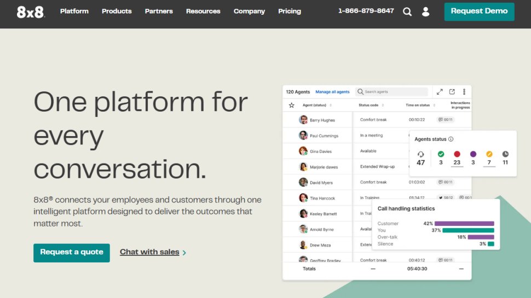Click the expand arrows icon in agents panel
This screenshot has width=531, height=298.
point(440,92)
